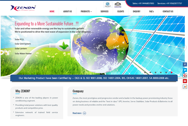Click the Solar Grid System banner text
Screen dimensions: 188x126
[23, 44]
